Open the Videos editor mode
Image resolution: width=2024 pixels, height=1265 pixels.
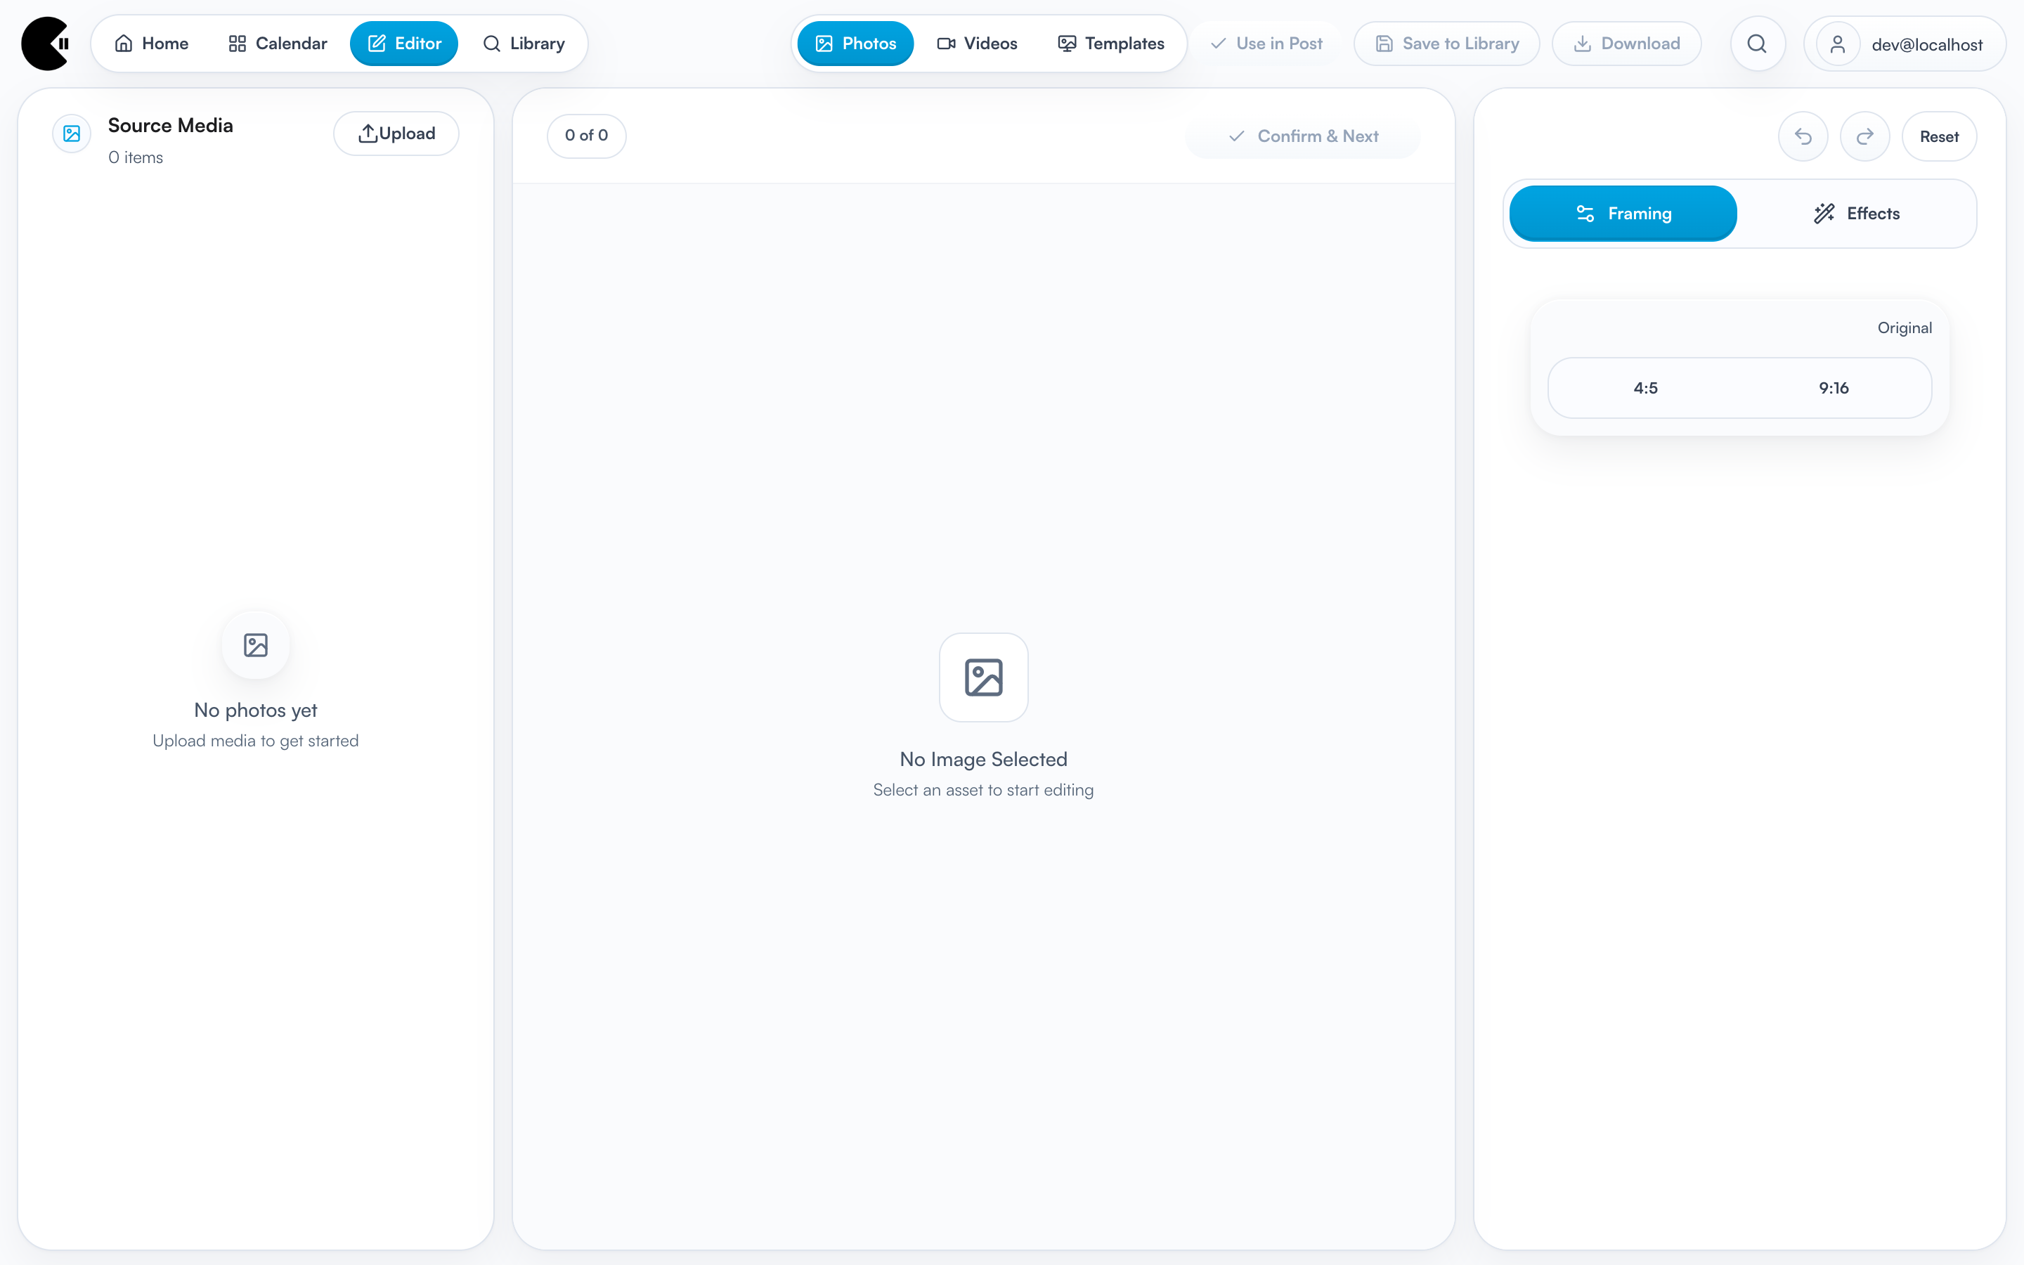click(x=977, y=44)
